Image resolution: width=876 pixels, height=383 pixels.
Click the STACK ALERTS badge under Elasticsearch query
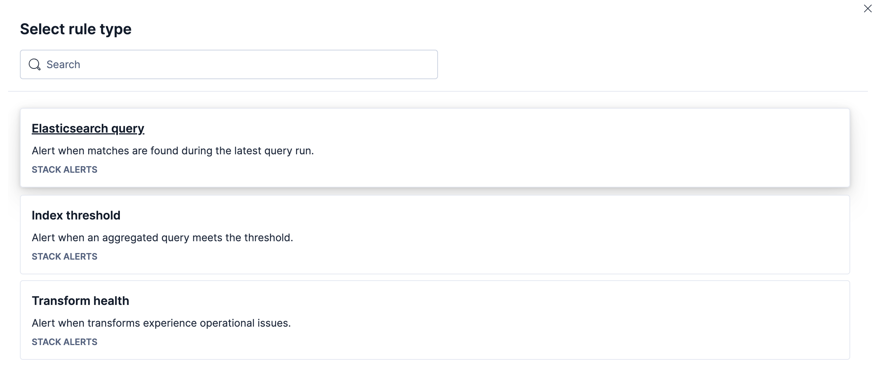click(x=65, y=169)
